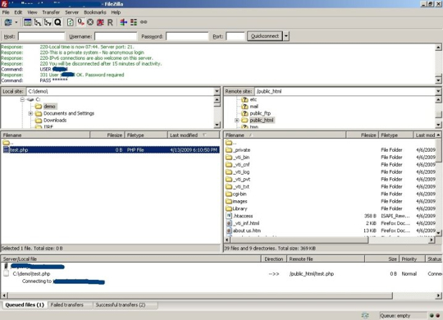Toggle the local directory tree icon
This screenshot has height=320, width=443.
pos(38,22)
